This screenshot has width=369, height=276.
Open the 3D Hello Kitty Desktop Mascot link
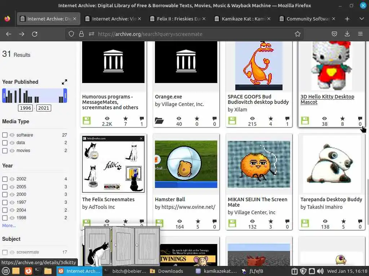pos(327,99)
